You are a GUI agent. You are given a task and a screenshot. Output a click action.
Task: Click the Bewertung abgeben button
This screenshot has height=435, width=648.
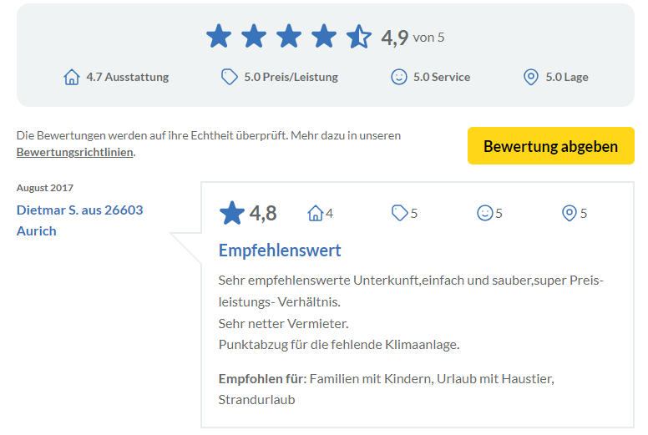point(551,146)
